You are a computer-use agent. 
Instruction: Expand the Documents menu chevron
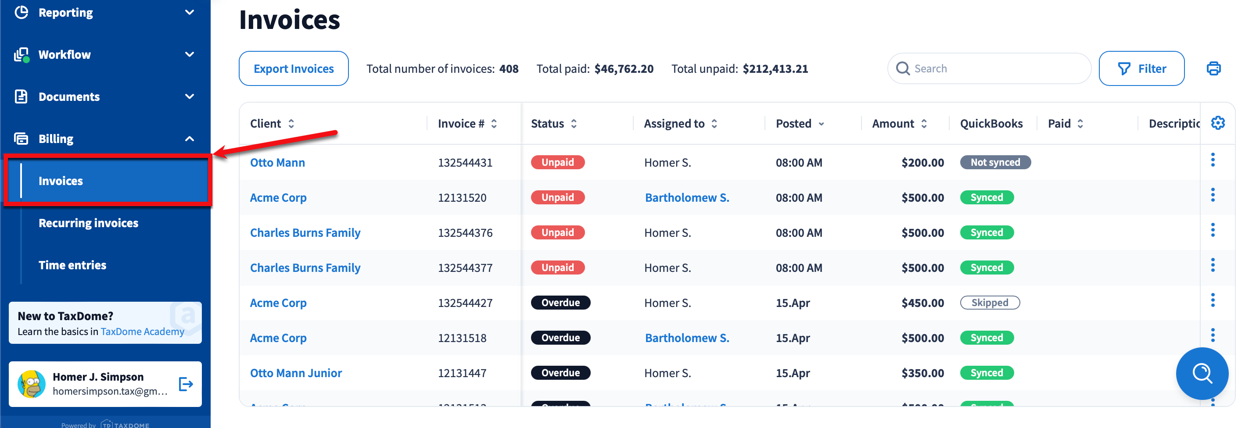190,96
